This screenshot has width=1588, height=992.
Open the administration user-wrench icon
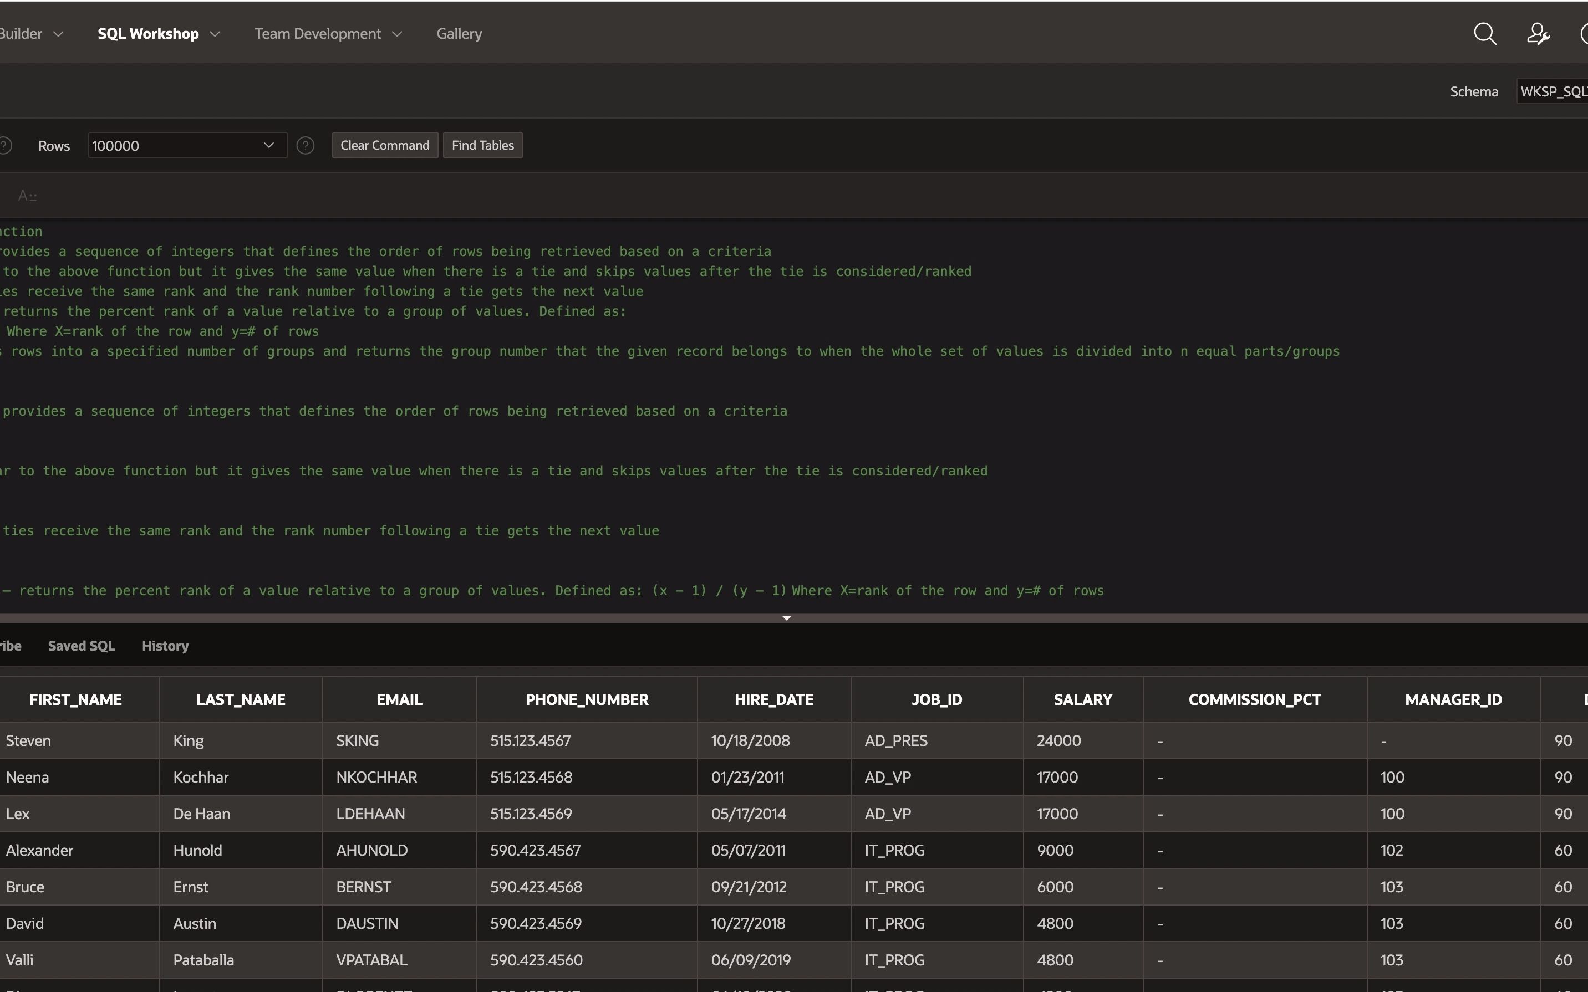1538,33
